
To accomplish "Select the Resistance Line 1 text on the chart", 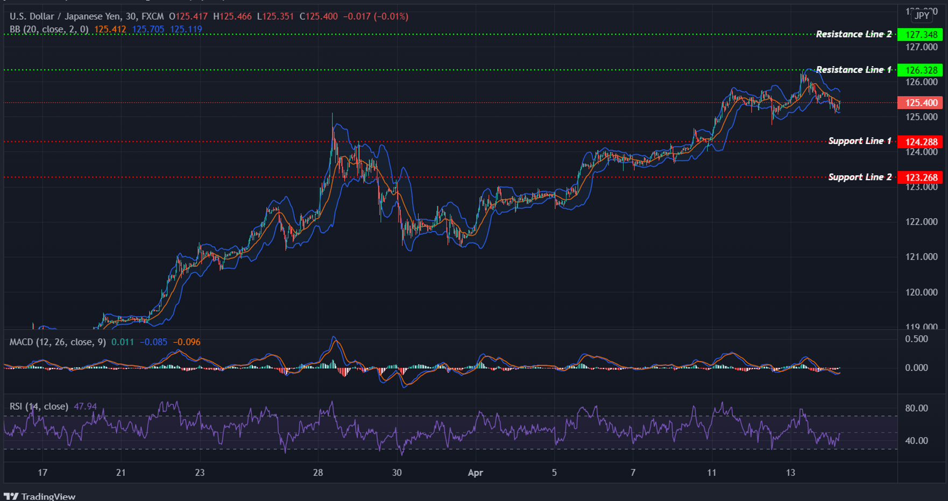I will click(854, 69).
